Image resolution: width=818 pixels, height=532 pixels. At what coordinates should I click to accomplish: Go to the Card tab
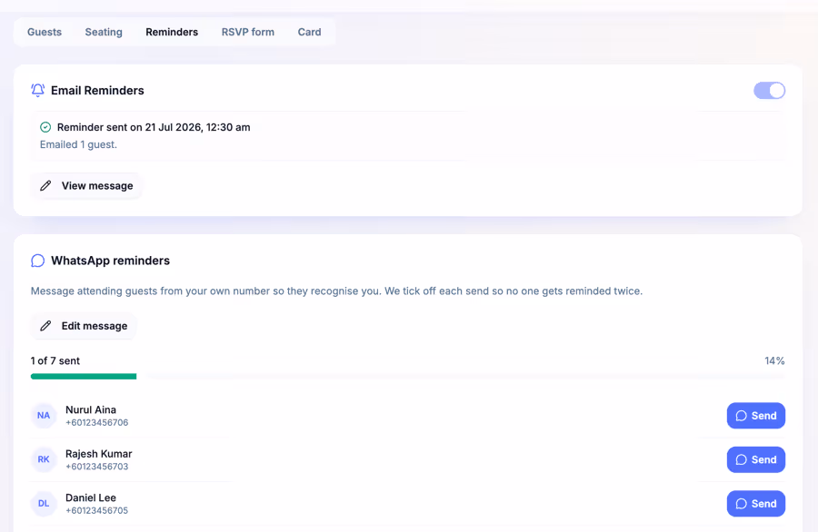(309, 32)
